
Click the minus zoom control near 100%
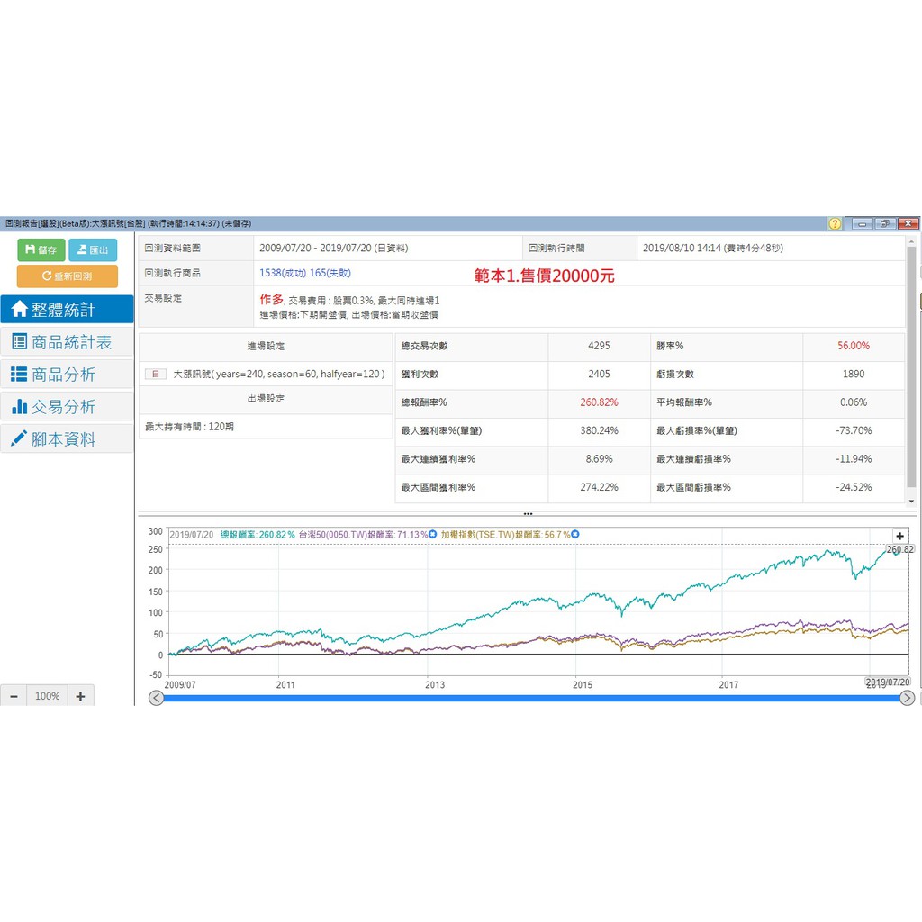click(x=13, y=696)
